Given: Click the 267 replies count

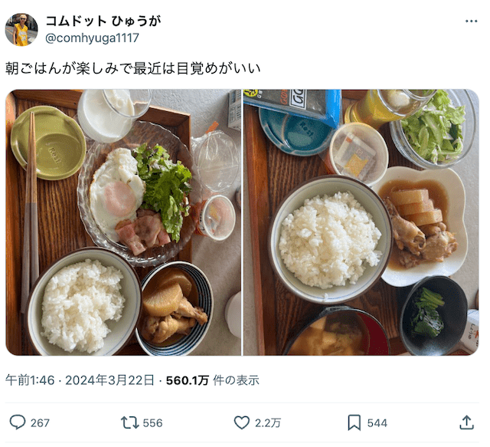Looking at the screenshot, I should (40, 423).
